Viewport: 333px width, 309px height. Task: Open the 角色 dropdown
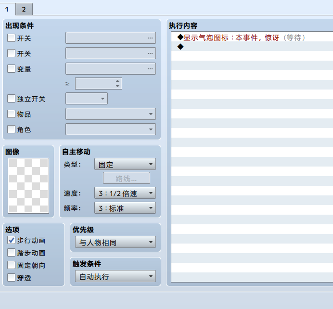[111, 129]
